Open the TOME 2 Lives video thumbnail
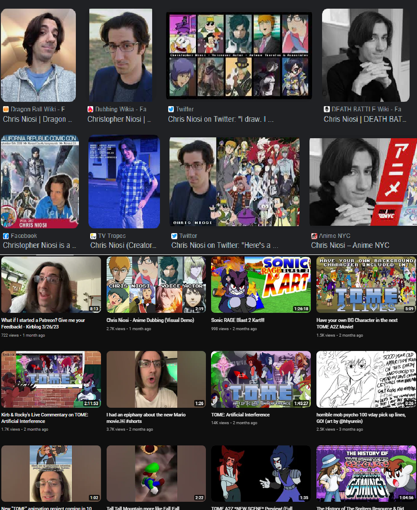This screenshot has height=510, width=417. [366, 284]
